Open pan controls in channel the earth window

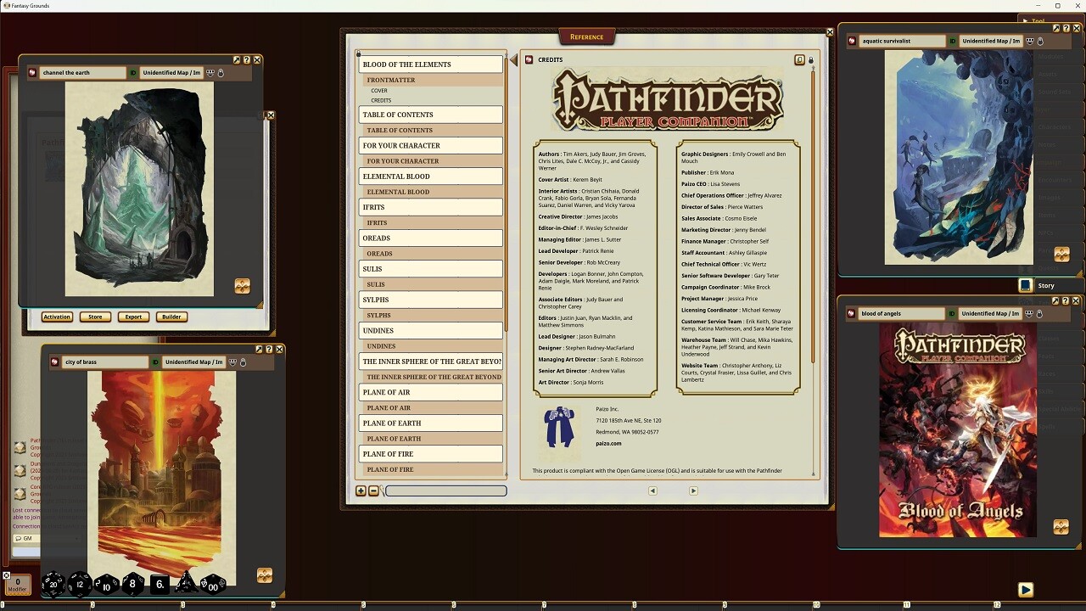243,286
